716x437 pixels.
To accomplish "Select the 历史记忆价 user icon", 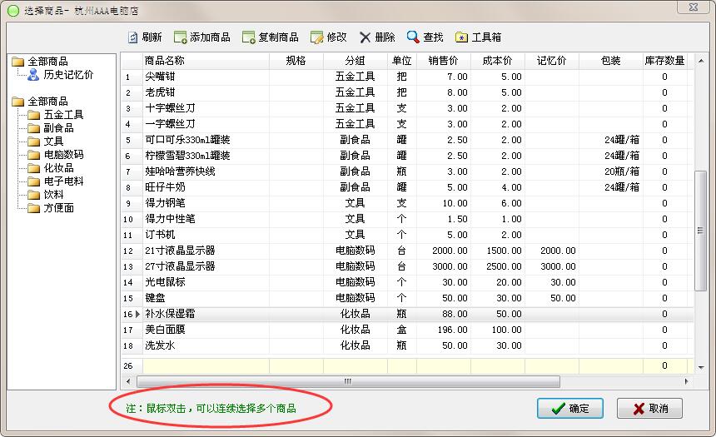I will click(33, 75).
